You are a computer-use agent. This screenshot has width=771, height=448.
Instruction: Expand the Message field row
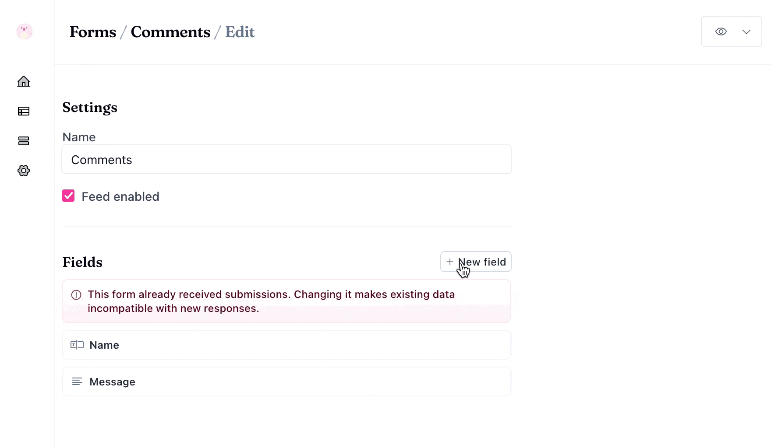coord(286,382)
